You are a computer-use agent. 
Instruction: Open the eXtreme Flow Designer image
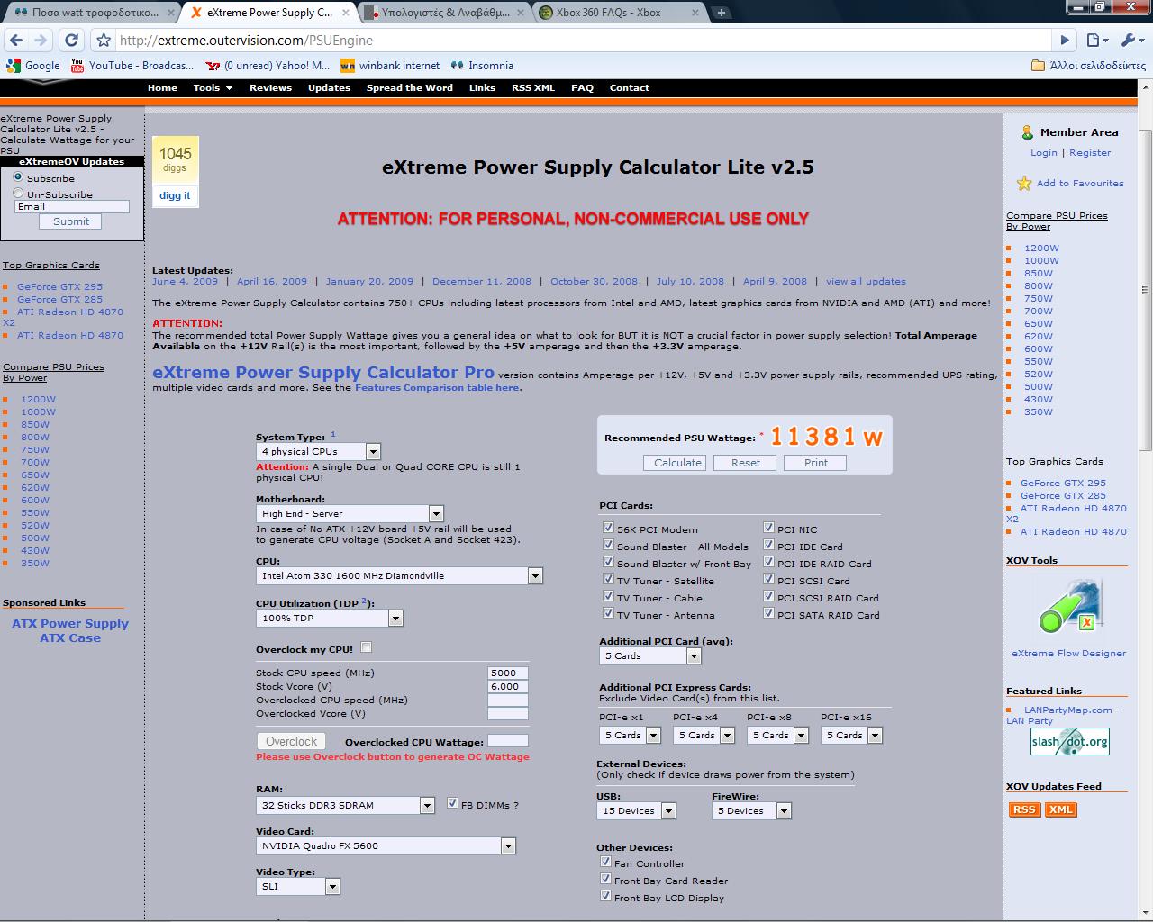[1069, 607]
